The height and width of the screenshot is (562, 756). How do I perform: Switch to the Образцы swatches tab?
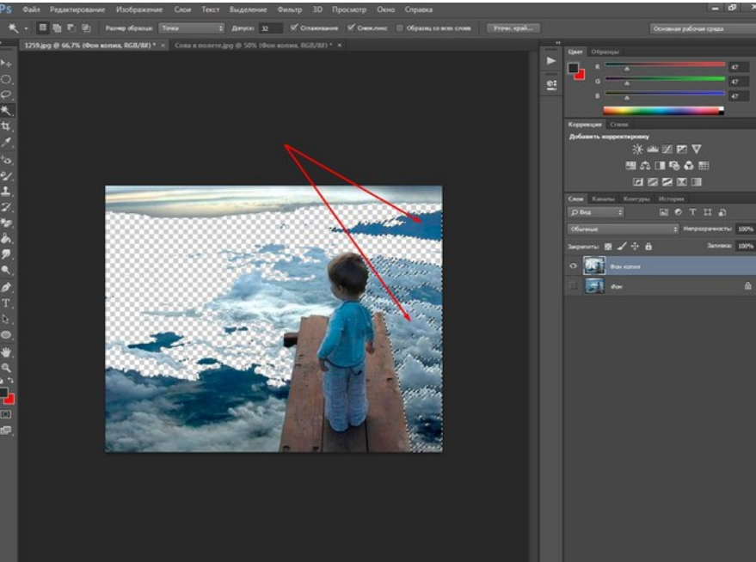[605, 52]
